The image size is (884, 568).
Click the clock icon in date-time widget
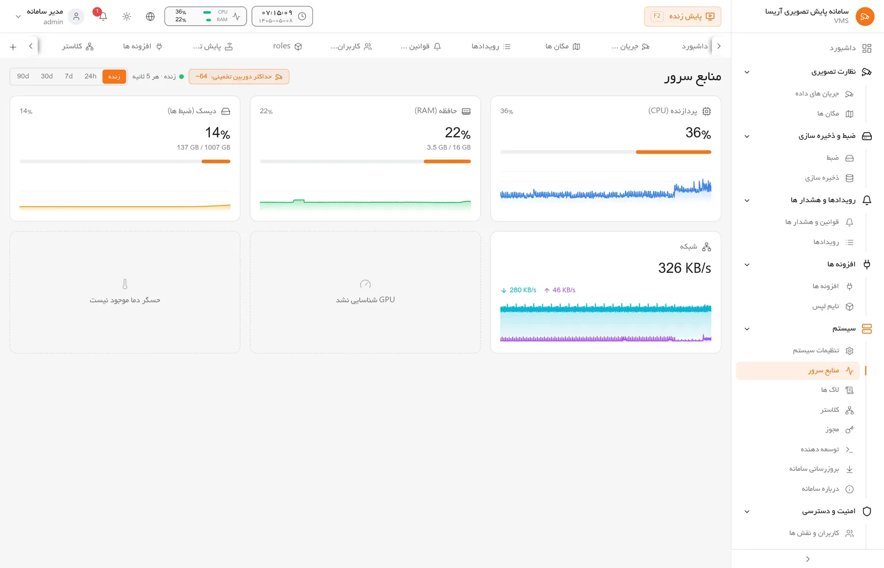302,16
